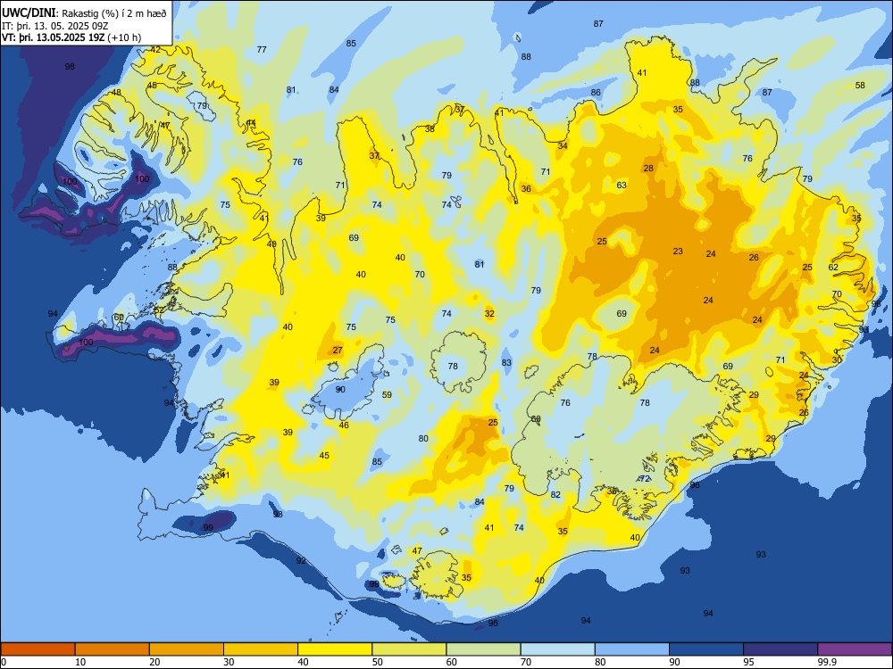Select the purple legend swatch above 99.9
This screenshot has width=893, height=669.
[x=855, y=649]
